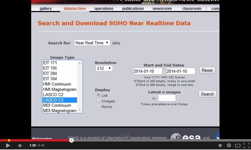Enter fullscreen via the fullscreen icon
This screenshot has height=150, width=251.
[247, 145]
